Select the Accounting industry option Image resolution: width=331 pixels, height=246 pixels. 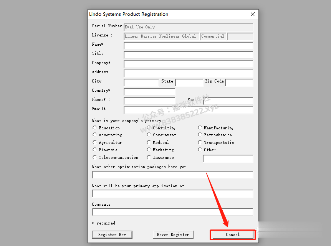pos(94,135)
